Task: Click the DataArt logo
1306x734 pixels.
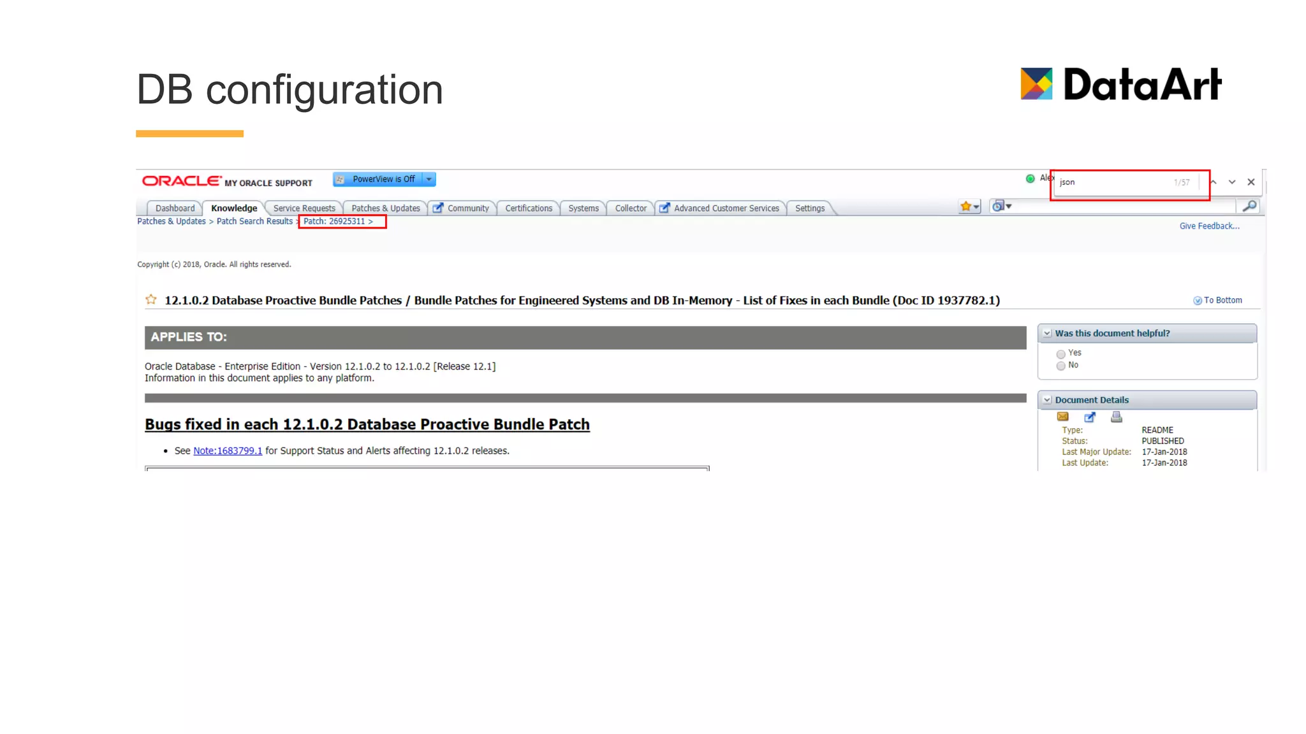Action: 1121,84
